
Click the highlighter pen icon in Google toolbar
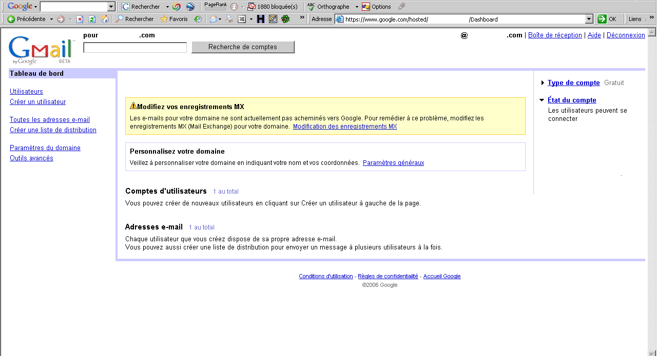point(401,7)
